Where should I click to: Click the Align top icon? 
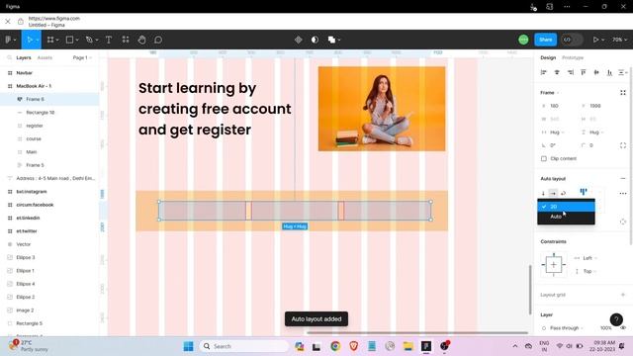tap(584, 72)
